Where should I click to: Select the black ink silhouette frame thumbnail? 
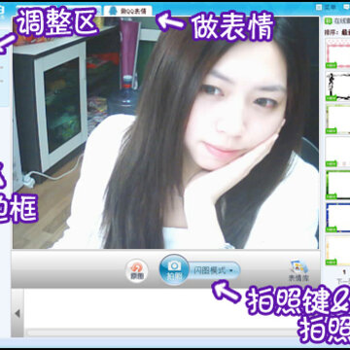[x=337, y=87]
